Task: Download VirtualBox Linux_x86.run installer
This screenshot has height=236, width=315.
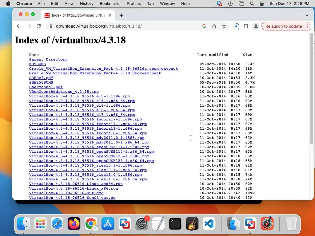Action: point(74,189)
